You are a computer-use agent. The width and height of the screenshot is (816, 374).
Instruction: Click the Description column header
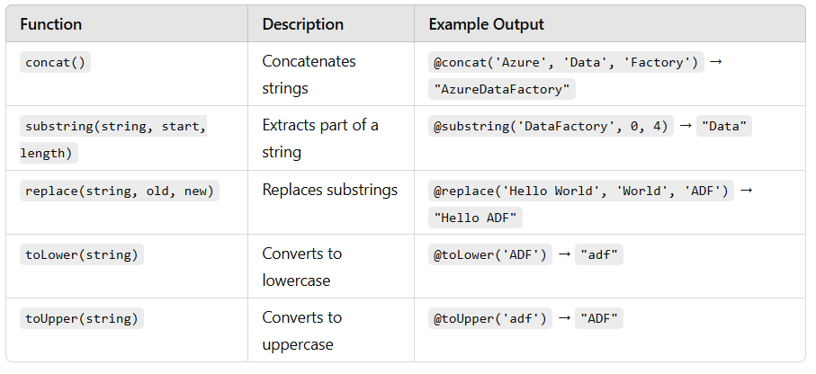[x=302, y=24]
